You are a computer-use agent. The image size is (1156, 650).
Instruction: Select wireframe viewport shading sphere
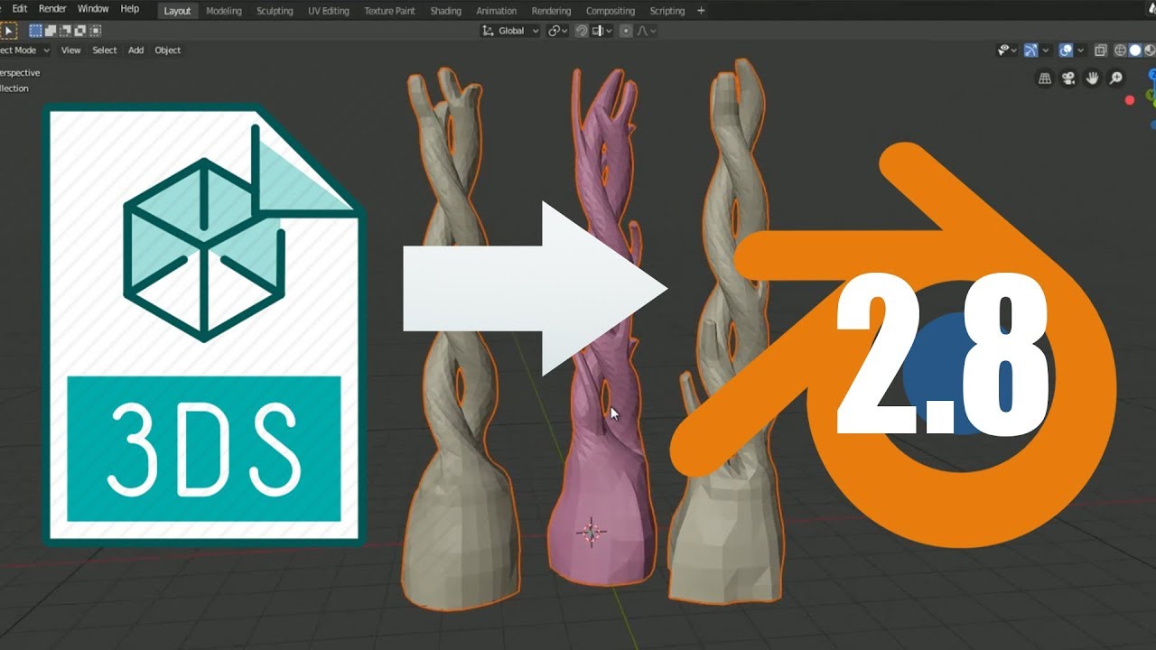[1121, 51]
